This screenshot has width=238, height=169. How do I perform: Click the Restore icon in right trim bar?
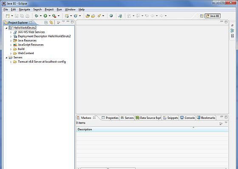(232, 26)
